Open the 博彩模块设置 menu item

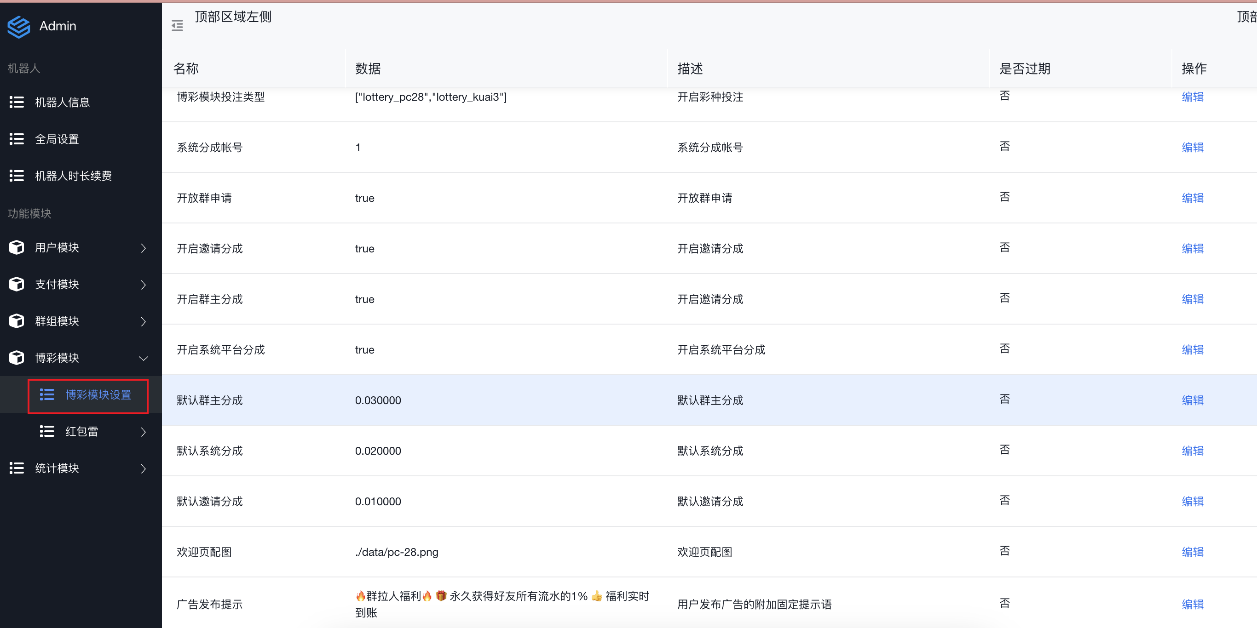[98, 394]
